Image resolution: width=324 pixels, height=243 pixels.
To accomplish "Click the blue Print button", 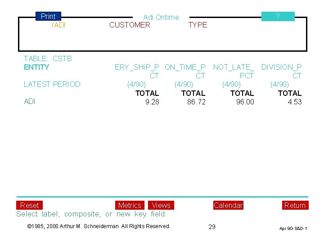I will (x=48, y=16).
